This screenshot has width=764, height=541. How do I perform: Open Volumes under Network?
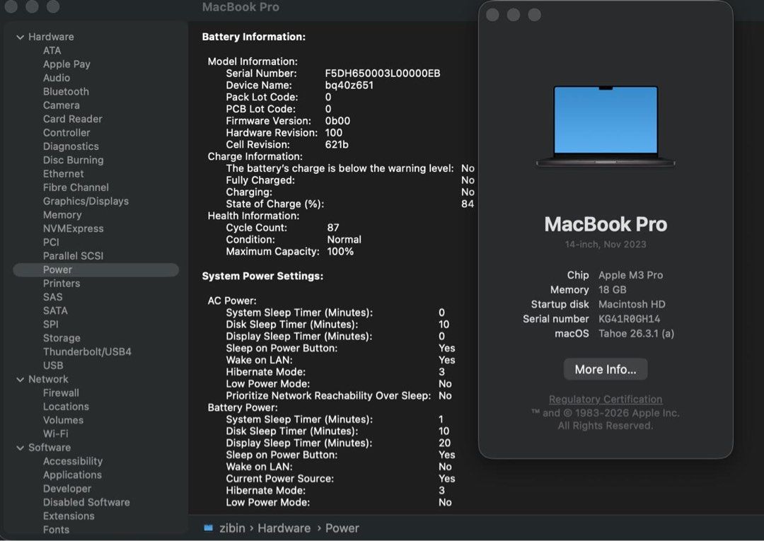tap(63, 420)
